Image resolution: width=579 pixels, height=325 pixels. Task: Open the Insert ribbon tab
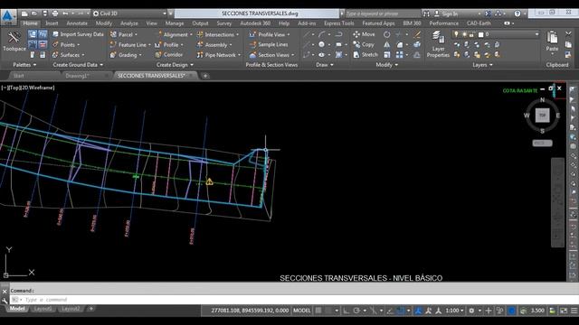pos(52,23)
